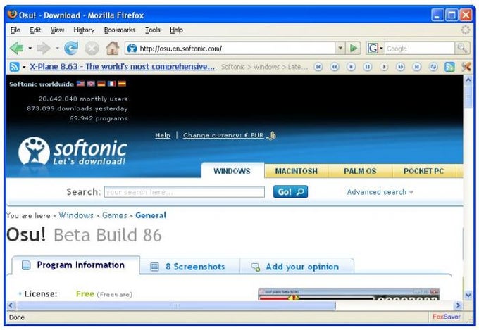Open the File menu
479x330 pixels.
15,30
